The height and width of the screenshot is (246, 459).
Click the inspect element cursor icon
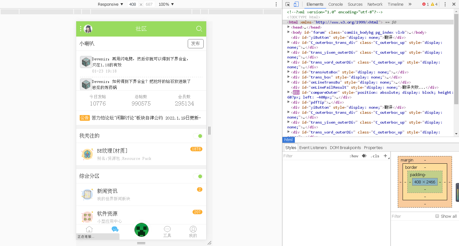(x=288, y=4)
